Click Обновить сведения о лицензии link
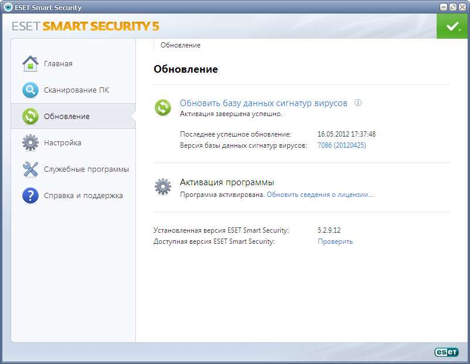Image resolution: width=470 pixels, height=364 pixels. [320, 194]
